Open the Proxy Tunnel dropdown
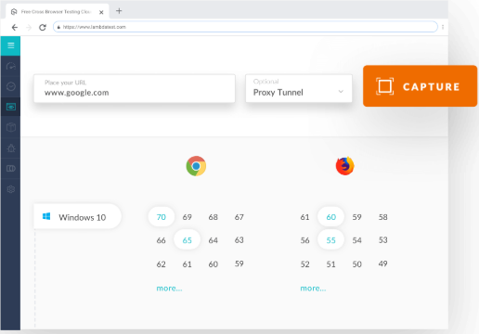 coord(299,88)
